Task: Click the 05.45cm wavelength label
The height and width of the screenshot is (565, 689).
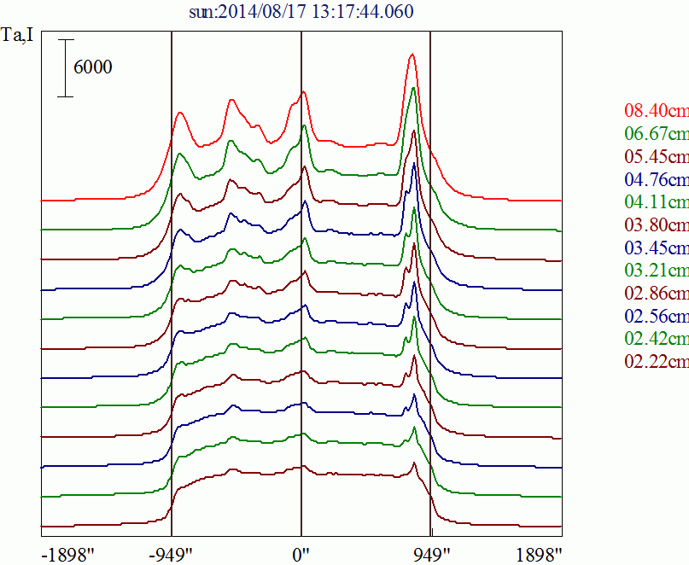Action: (656, 157)
